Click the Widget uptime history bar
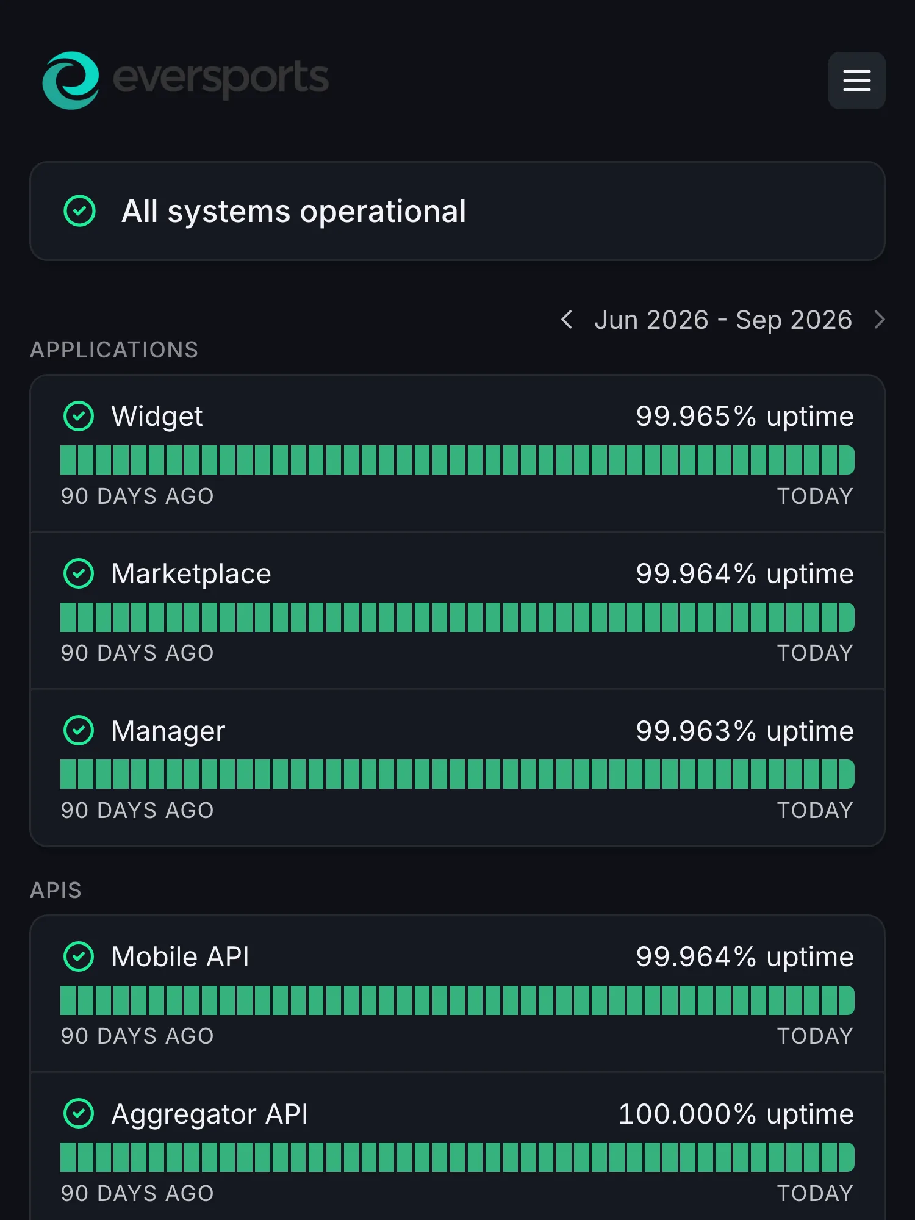 pos(457,460)
